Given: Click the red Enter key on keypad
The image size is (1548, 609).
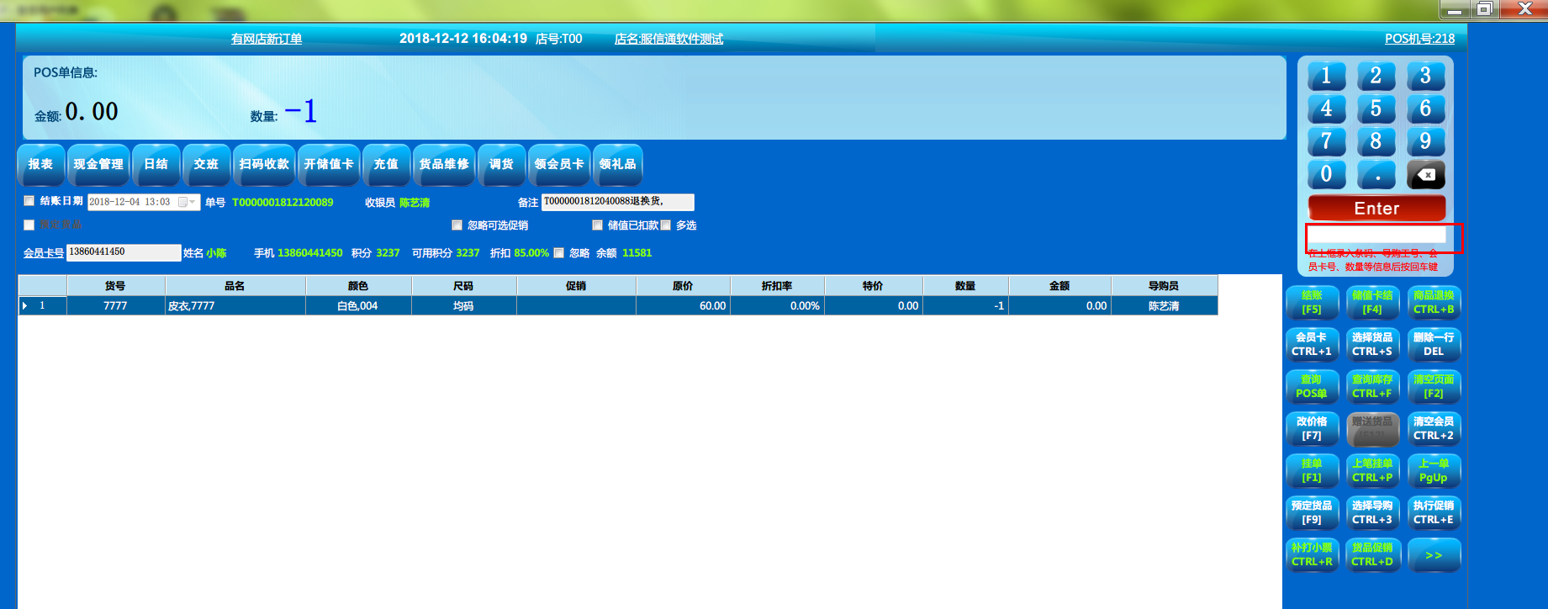Looking at the screenshot, I should 1376,208.
